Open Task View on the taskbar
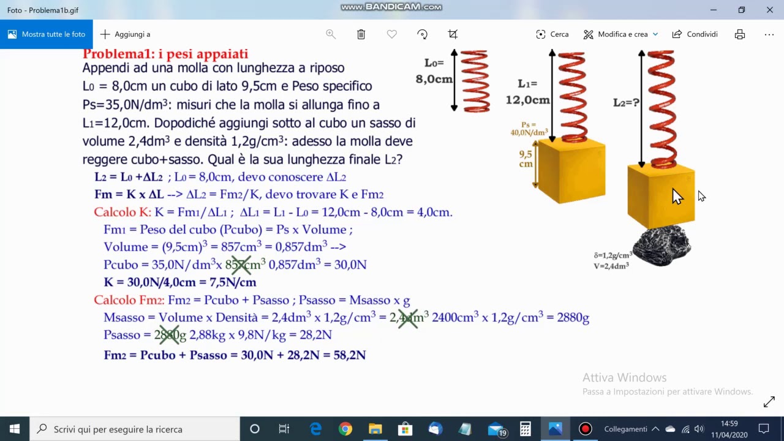 [x=284, y=429]
